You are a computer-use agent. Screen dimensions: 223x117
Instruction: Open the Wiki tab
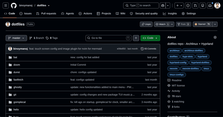tap(121, 13)
